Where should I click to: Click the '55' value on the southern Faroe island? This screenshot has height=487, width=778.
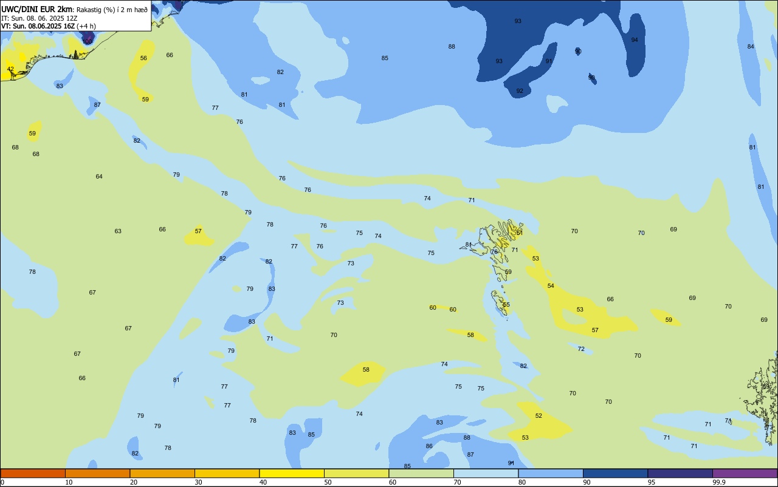click(506, 305)
